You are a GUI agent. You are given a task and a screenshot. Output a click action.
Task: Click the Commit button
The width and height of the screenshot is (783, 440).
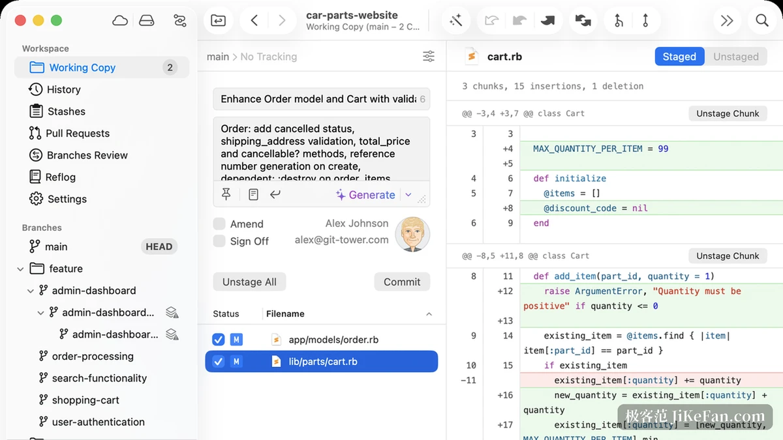point(402,282)
